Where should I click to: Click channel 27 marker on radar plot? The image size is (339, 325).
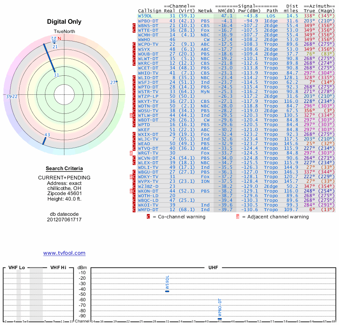tap(113, 83)
